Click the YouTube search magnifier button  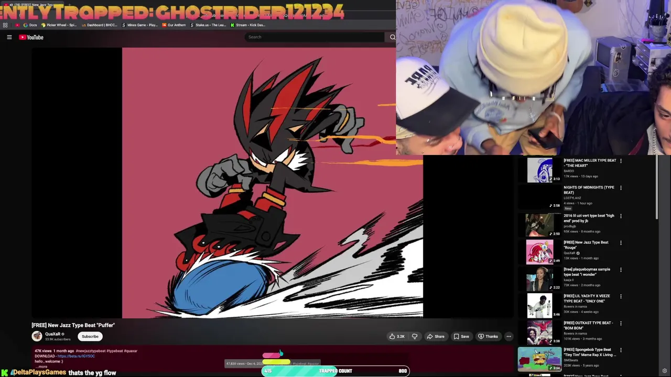click(392, 37)
